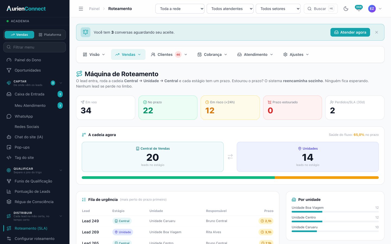The width and height of the screenshot is (391, 244).
Task: Click the Filtrar menu input
Action: [x=34, y=47]
